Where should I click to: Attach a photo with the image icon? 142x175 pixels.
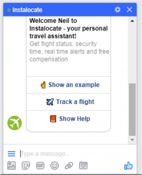(x=11, y=165)
